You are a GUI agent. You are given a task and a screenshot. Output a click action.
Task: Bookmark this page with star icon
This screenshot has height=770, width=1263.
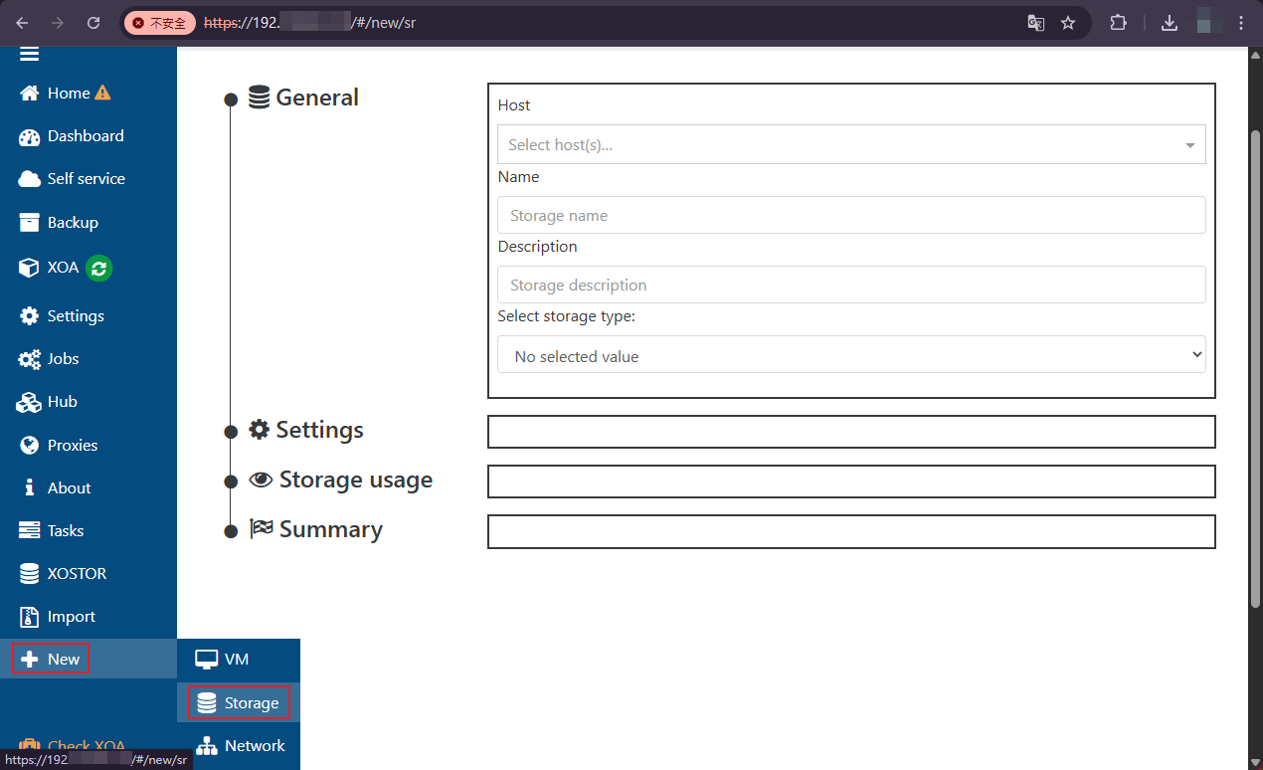pos(1068,23)
